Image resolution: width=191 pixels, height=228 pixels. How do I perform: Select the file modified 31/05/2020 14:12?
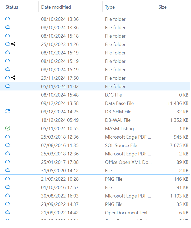pos(60,171)
